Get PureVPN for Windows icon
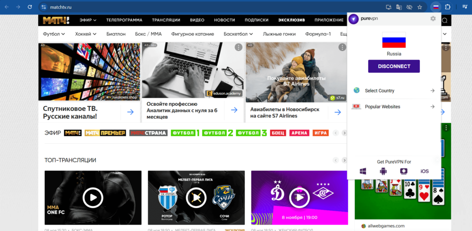 coord(363,171)
